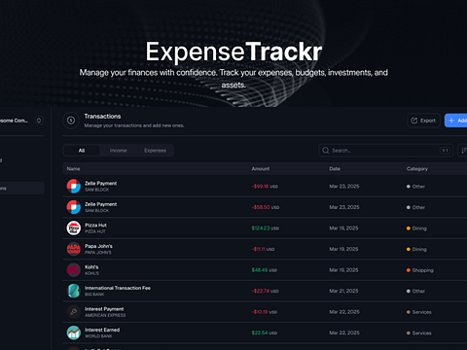Click Dining category of Papa John's row
This screenshot has width=467, height=350.
click(416, 249)
